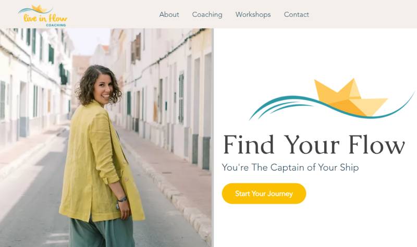417x247 pixels.
Task: Select the 'Find Your Flow' heading
Action: [314, 145]
